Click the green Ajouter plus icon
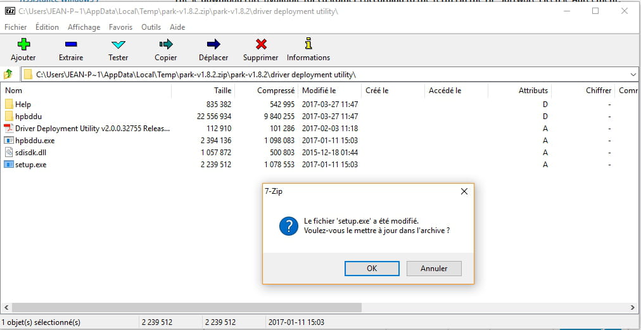This screenshot has height=330, width=641. 23,44
